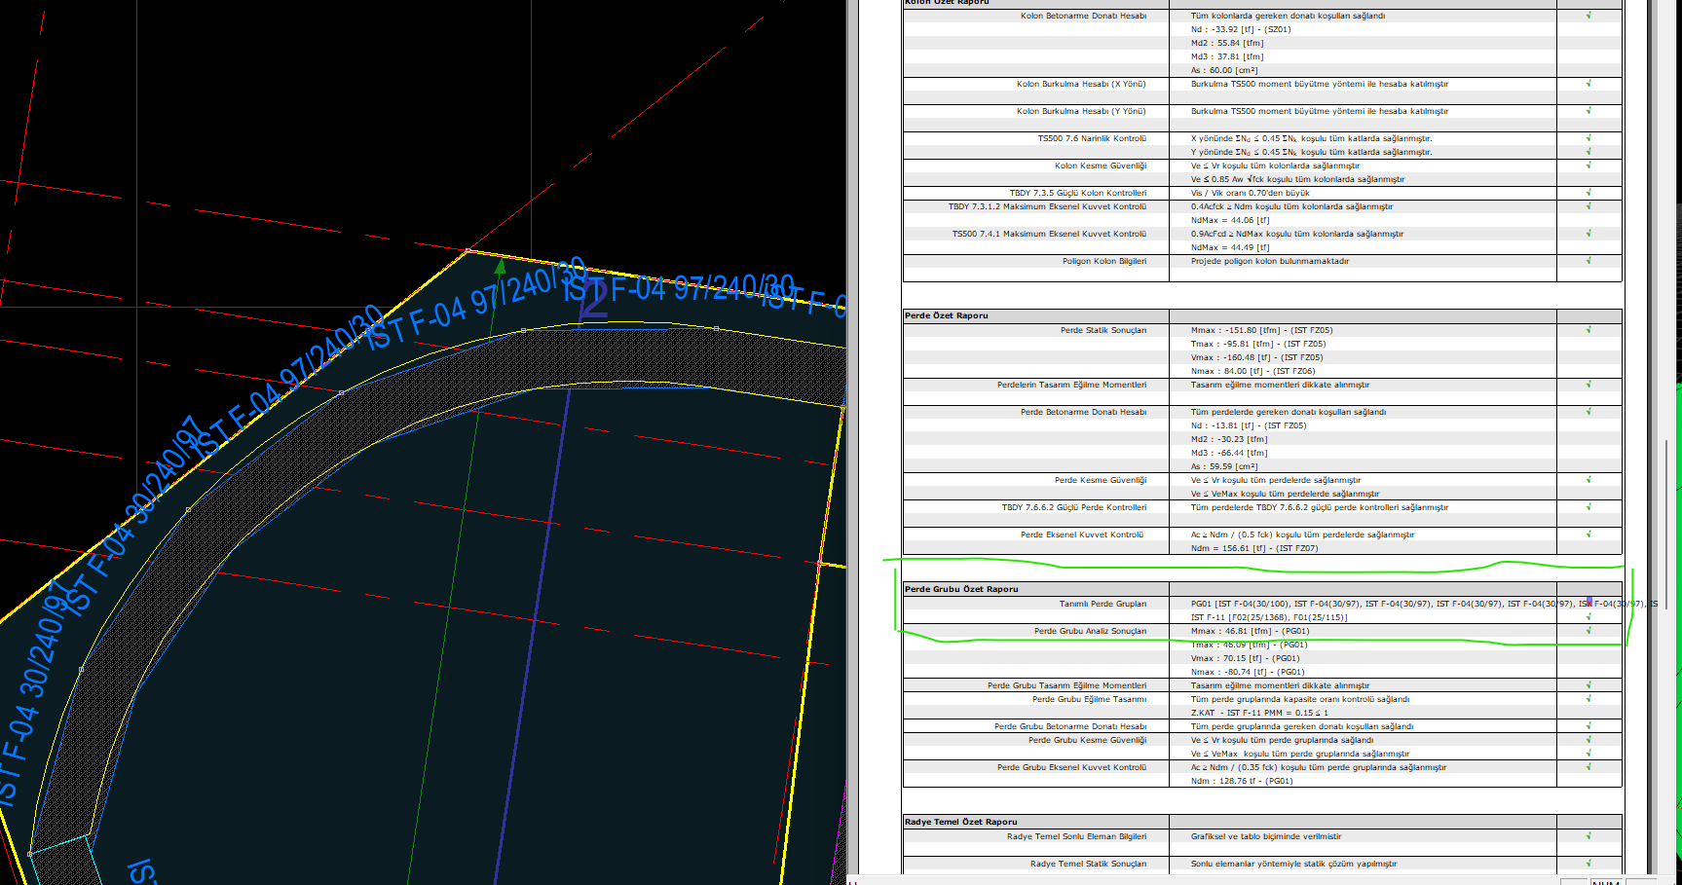Click the green check for Radye Temel Sonlu Eleman Bilgileri
Screen dimensions: 1682x885
[x=1589, y=836]
